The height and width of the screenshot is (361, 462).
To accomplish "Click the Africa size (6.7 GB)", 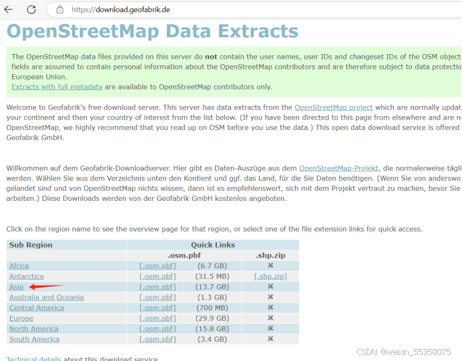I will (212, 266).
